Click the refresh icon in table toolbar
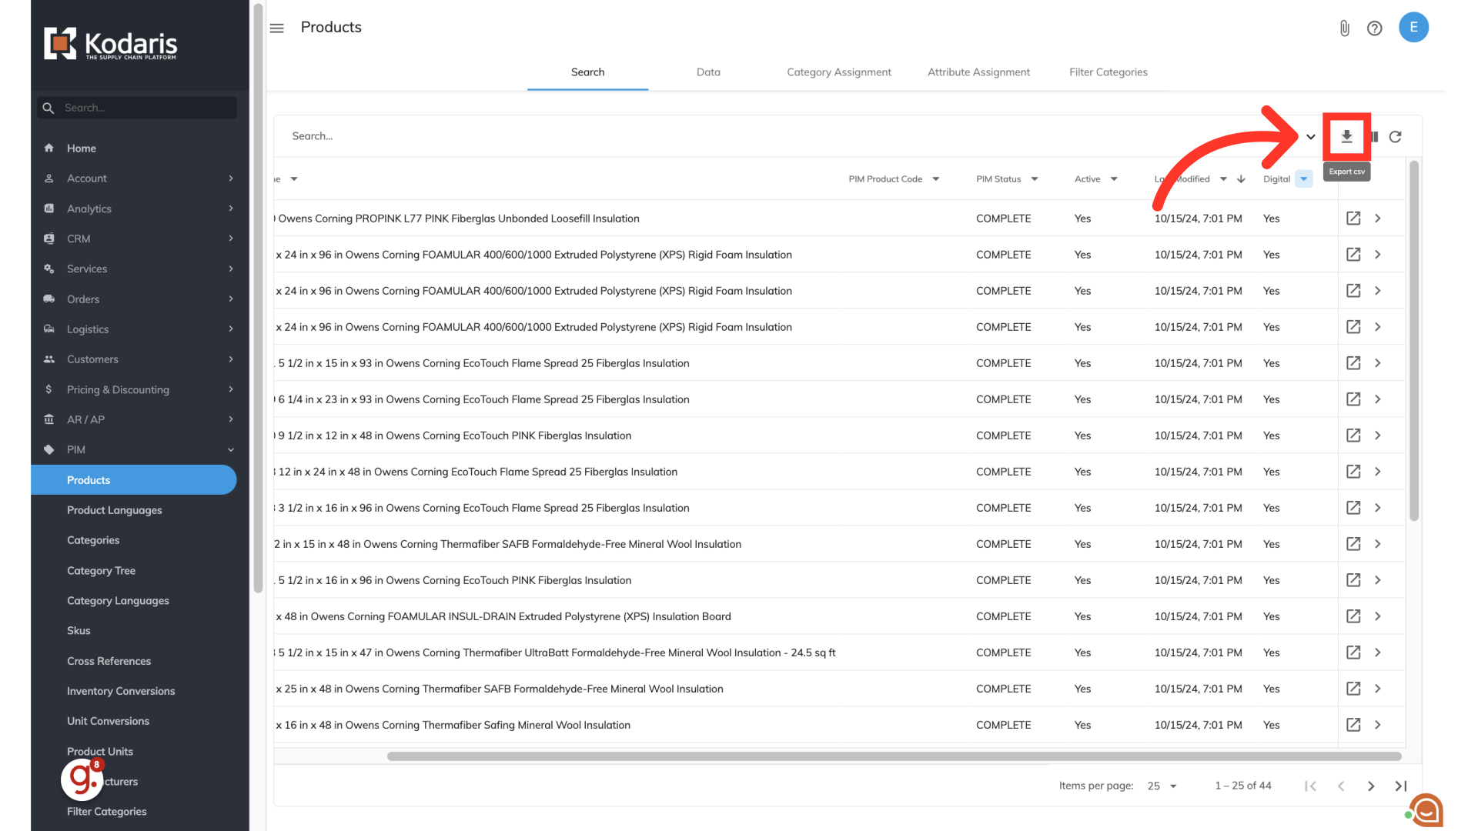 [x=1395, y=136]
